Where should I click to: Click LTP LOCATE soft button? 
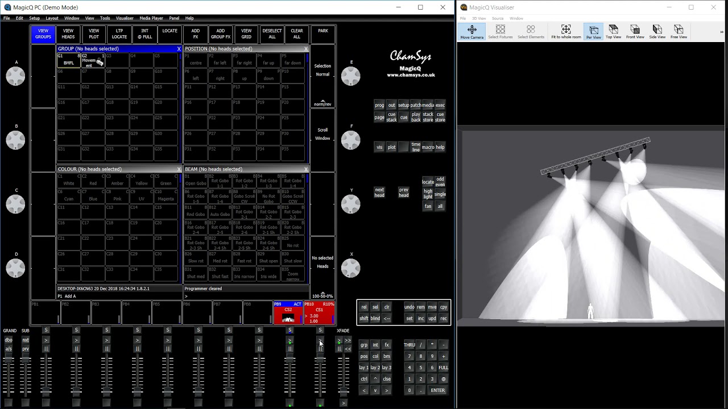(x=119, y=34)
